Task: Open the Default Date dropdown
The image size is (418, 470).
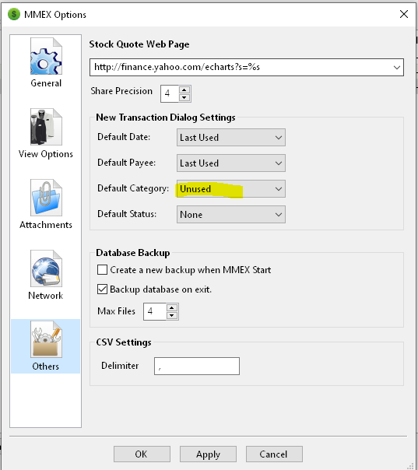Action: coord(231,138)
